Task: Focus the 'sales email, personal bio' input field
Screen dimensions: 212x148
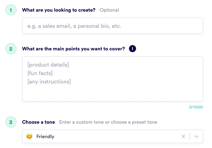Action: pos(113,26)
